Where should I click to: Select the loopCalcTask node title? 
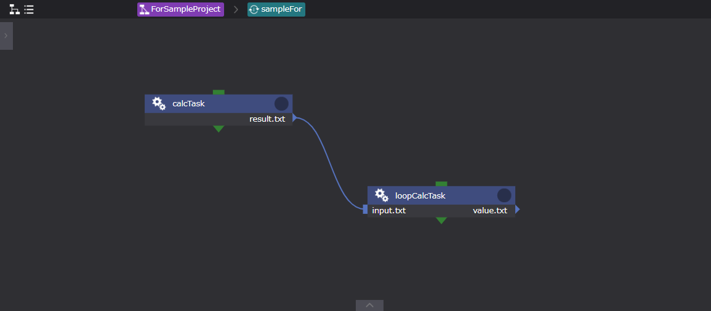click(420, 196)
